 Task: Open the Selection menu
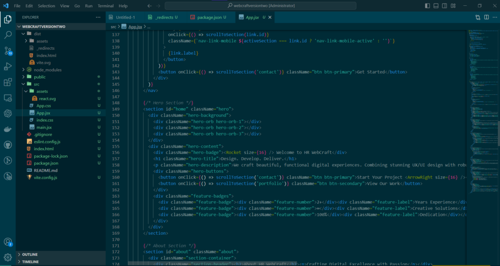point(46,6)
